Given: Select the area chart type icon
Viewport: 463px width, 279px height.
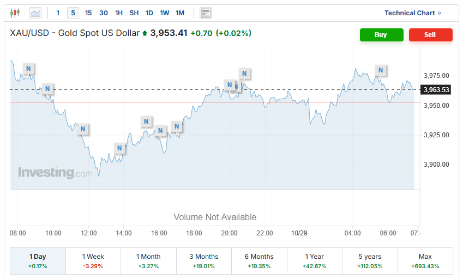Looking at the screenshot, I should 35,13.
